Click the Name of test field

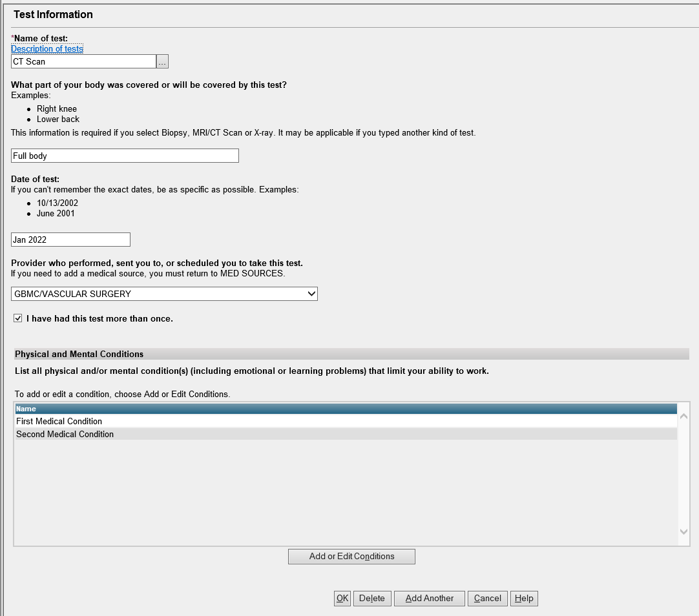[x=83, y=62]
